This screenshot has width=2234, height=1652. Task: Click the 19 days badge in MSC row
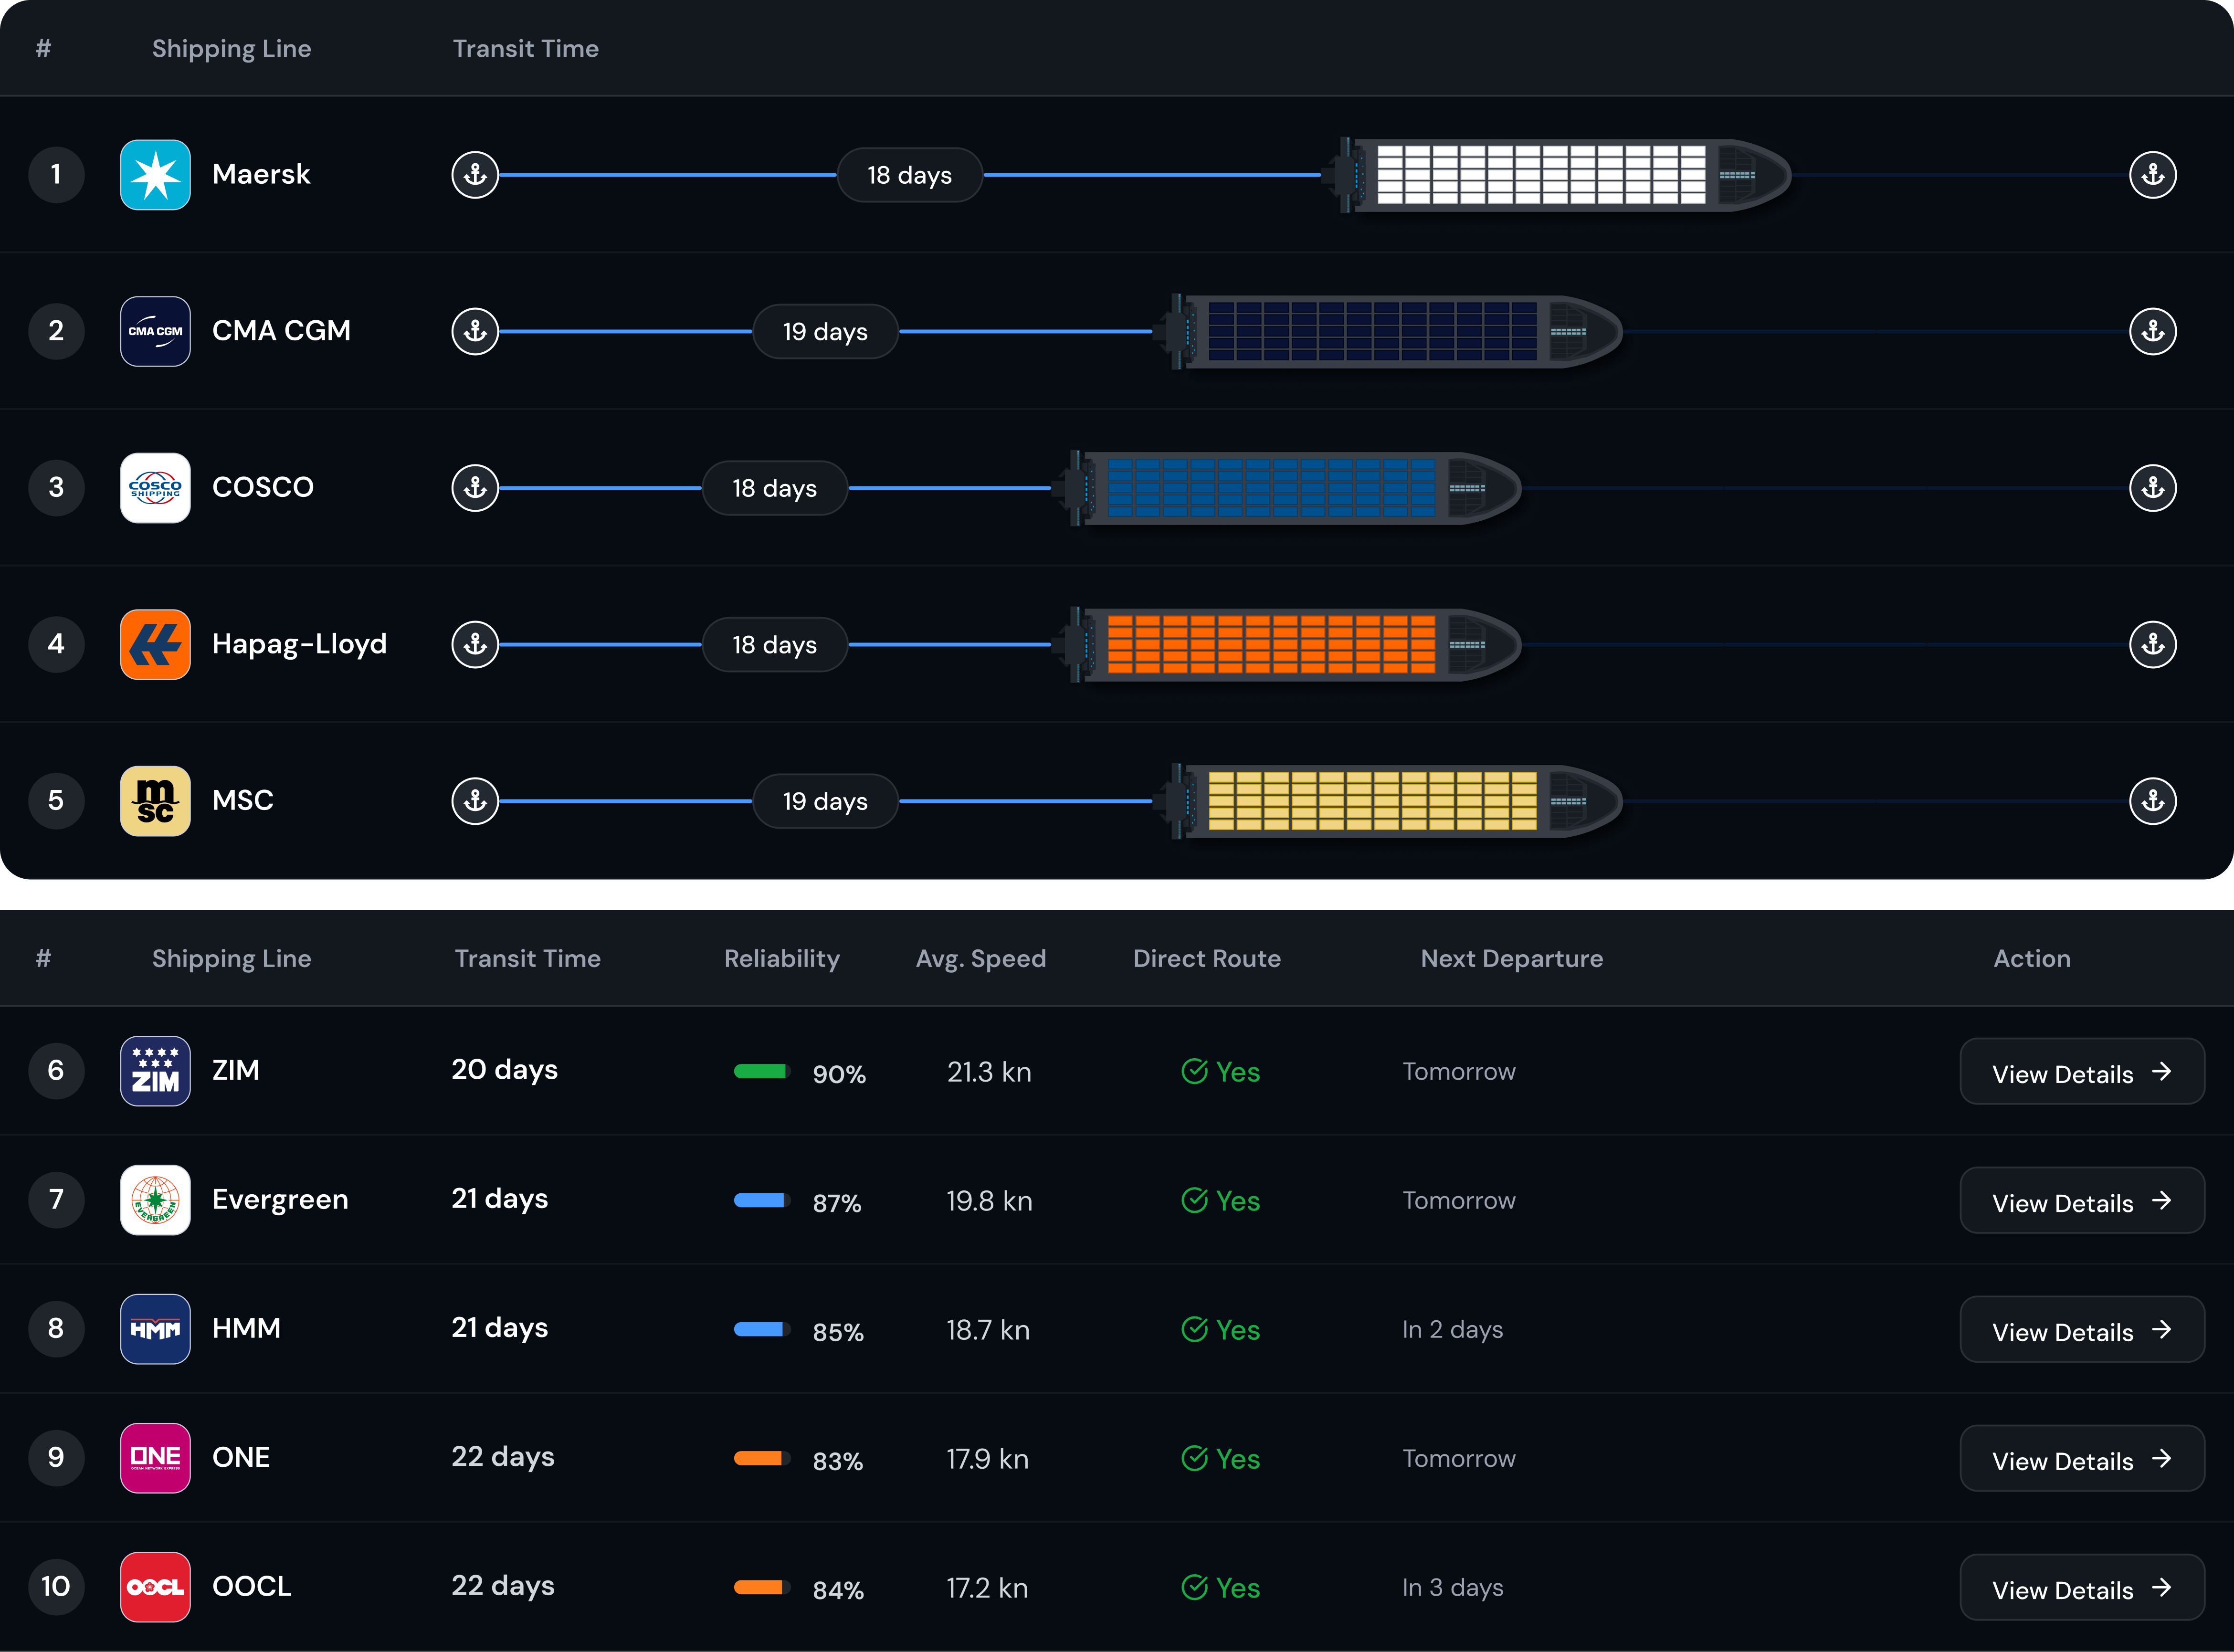point(825,801)
